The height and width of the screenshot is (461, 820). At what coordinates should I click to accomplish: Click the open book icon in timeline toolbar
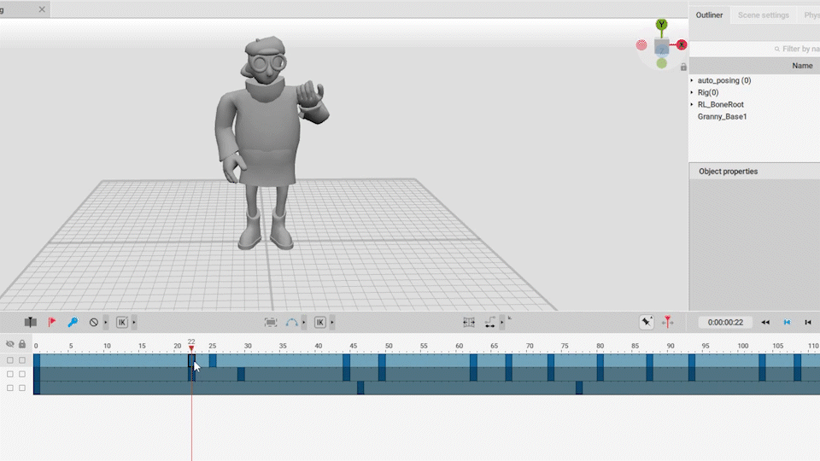(x=31, y=323)
